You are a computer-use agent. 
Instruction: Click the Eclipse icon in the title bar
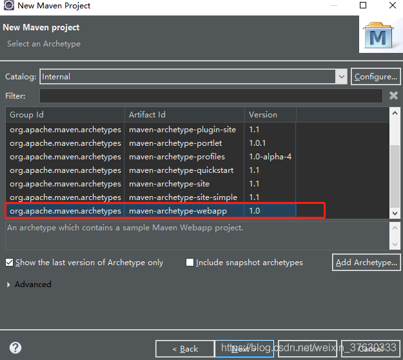click(9, 5)
